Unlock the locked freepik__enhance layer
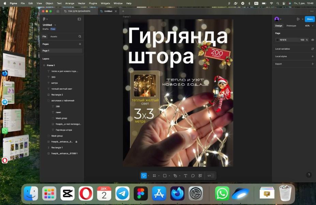This screenshot has height=205, width=316. pos(76,141)
